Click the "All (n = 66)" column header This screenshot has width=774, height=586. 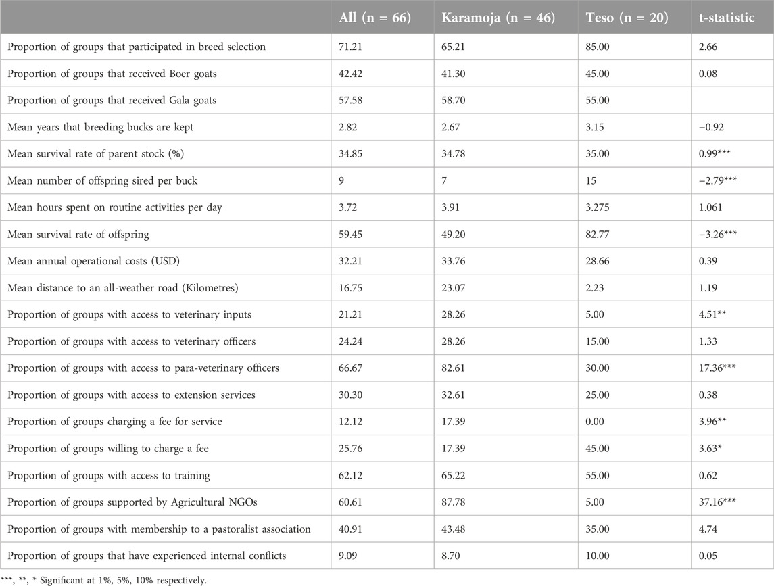coord(374,18)
